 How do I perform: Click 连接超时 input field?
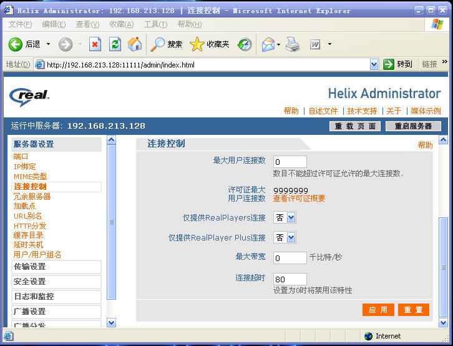click(290, 279)
